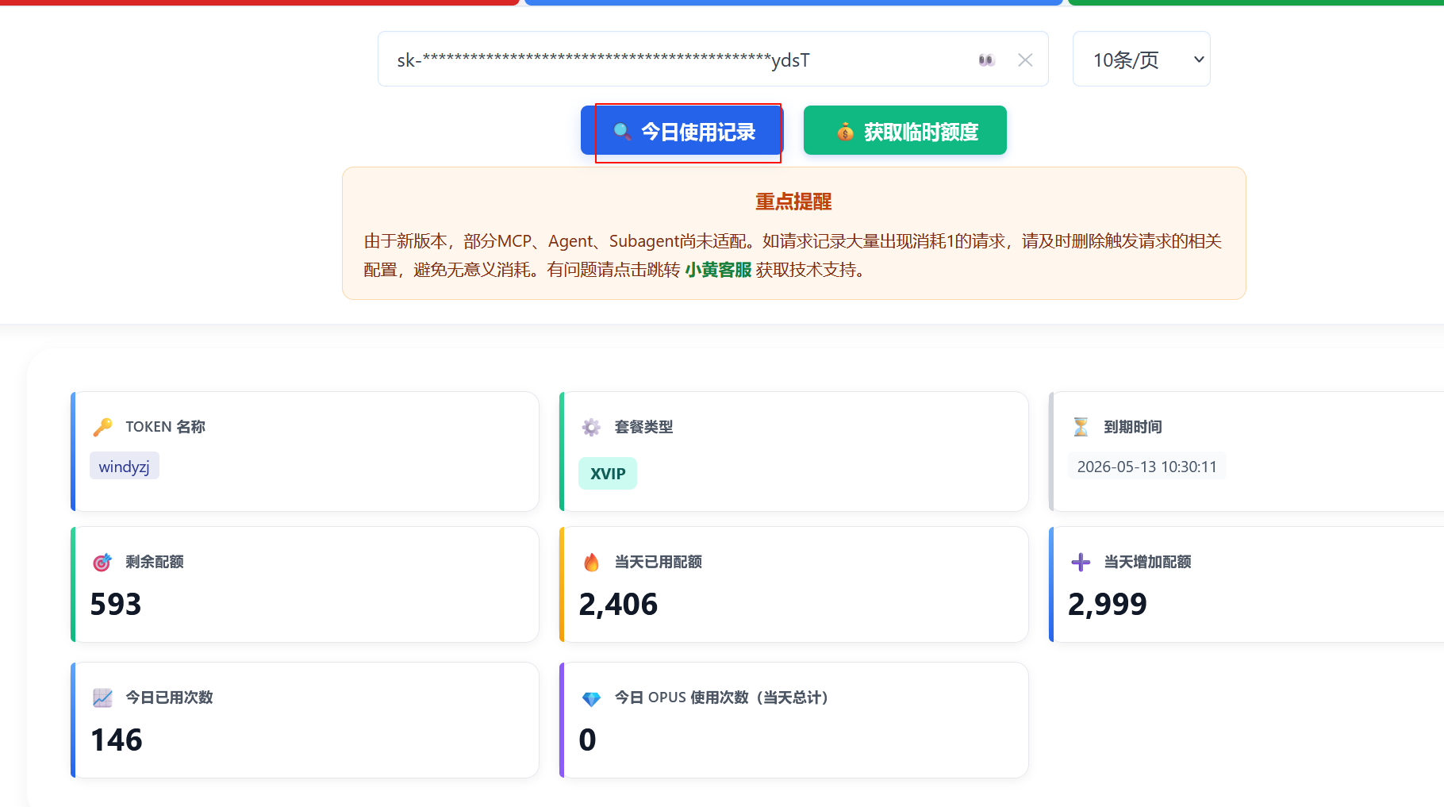Click the 今日已用次数 card label
This screenshot has width=1444, height=807.
coord(169,697)
